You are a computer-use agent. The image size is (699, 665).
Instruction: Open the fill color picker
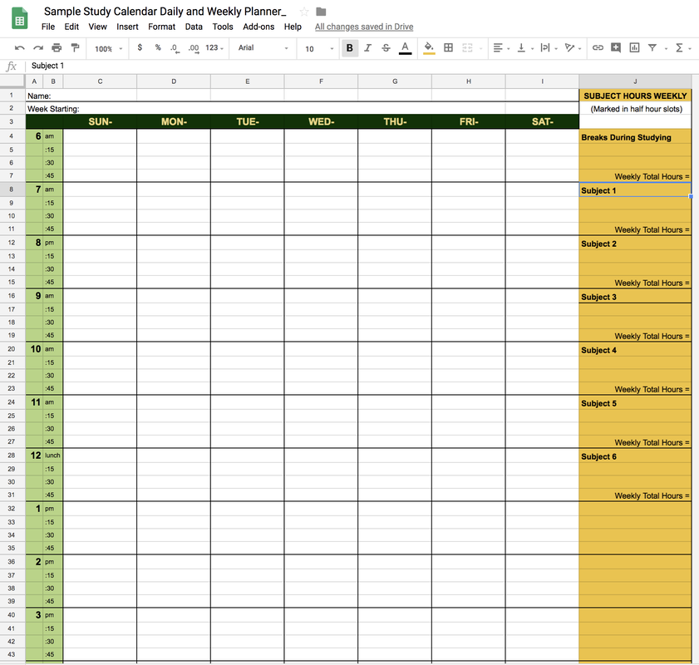pos(429,48)
